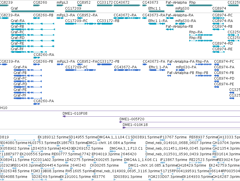The width and height of the screenshot is (240, 181).
Task: Select the Graf-RB transcript label
Action: pyautogui.click(x=17, y=27)
